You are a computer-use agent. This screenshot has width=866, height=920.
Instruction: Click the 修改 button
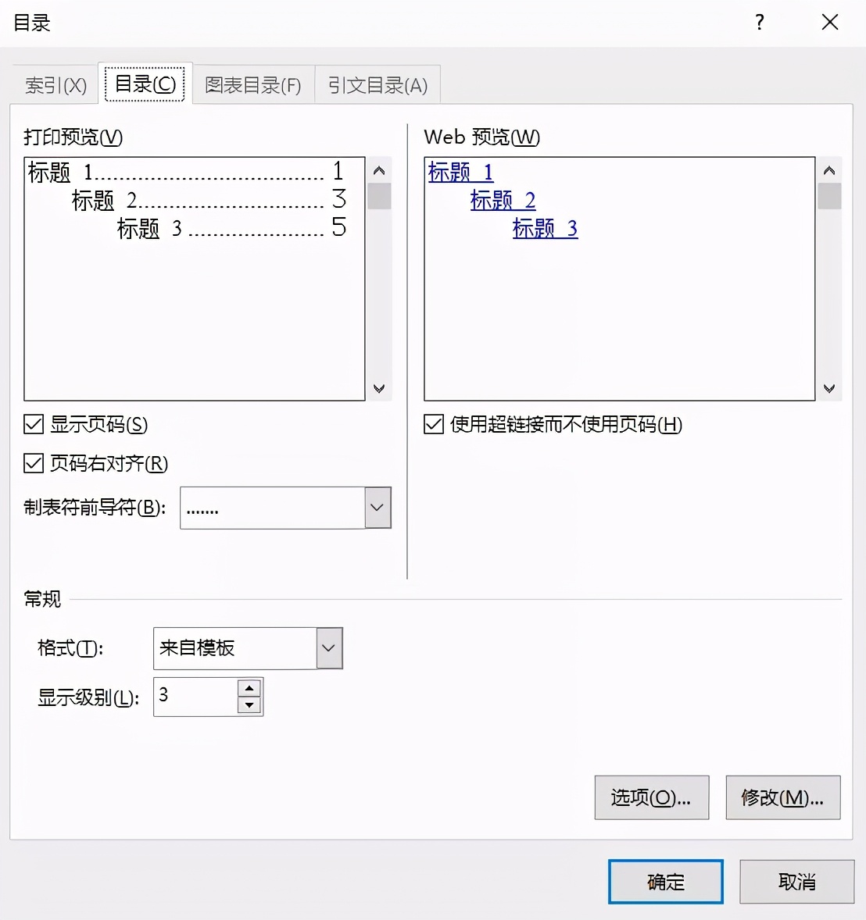pos(782,797)
